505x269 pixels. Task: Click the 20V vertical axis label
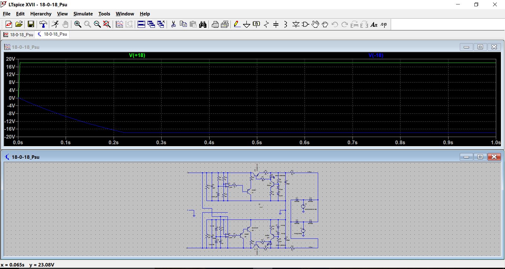(10, 59)
